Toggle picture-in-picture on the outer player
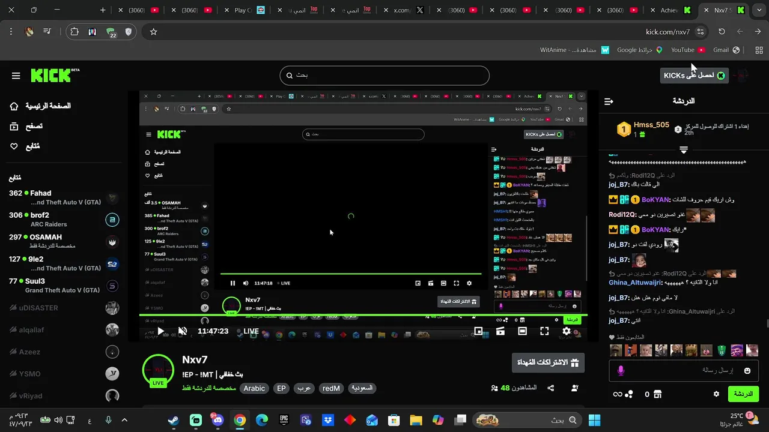Image resolution: width=769 pixels, height=432 pixels. pyautogui.click(x=478, y=331)
